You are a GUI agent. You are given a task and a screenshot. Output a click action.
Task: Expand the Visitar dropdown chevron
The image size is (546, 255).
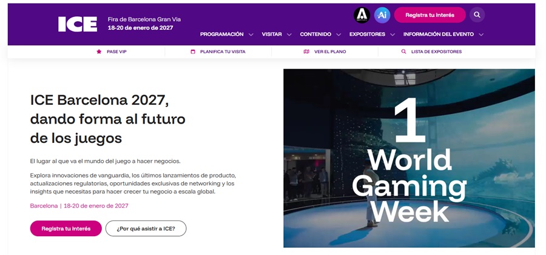[x=289, y=35]
